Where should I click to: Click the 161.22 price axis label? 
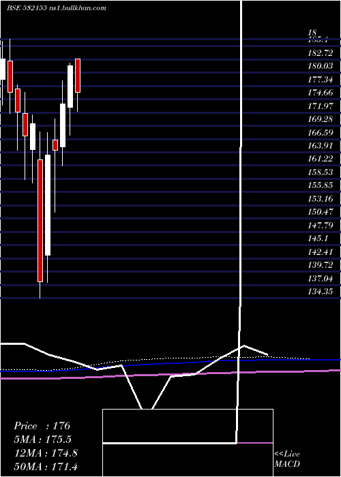[x=320, y=159]
